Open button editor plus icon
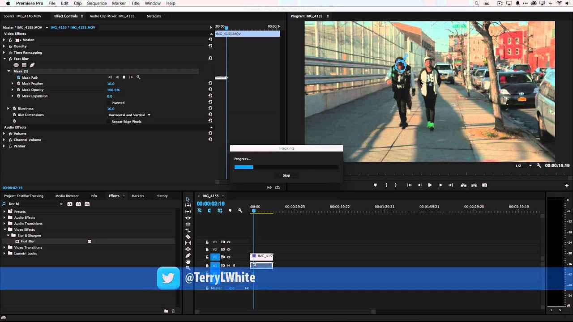 [567, 185]
